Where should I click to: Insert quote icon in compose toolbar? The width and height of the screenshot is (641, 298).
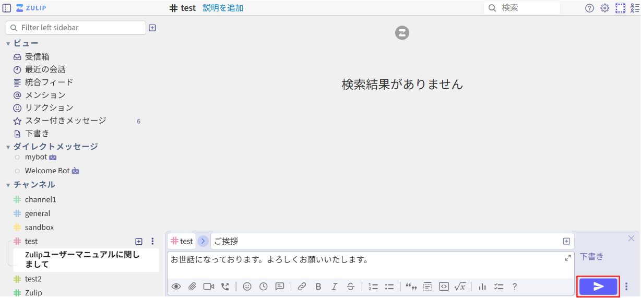pyautogui.click(x=411, y=287)
